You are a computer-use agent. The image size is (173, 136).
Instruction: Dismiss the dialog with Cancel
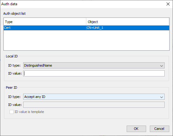point(159,129)
